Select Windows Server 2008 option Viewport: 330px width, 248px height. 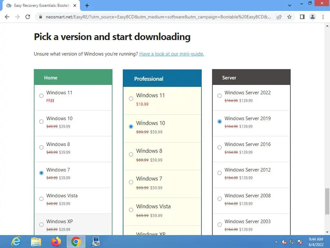point(219,199)
